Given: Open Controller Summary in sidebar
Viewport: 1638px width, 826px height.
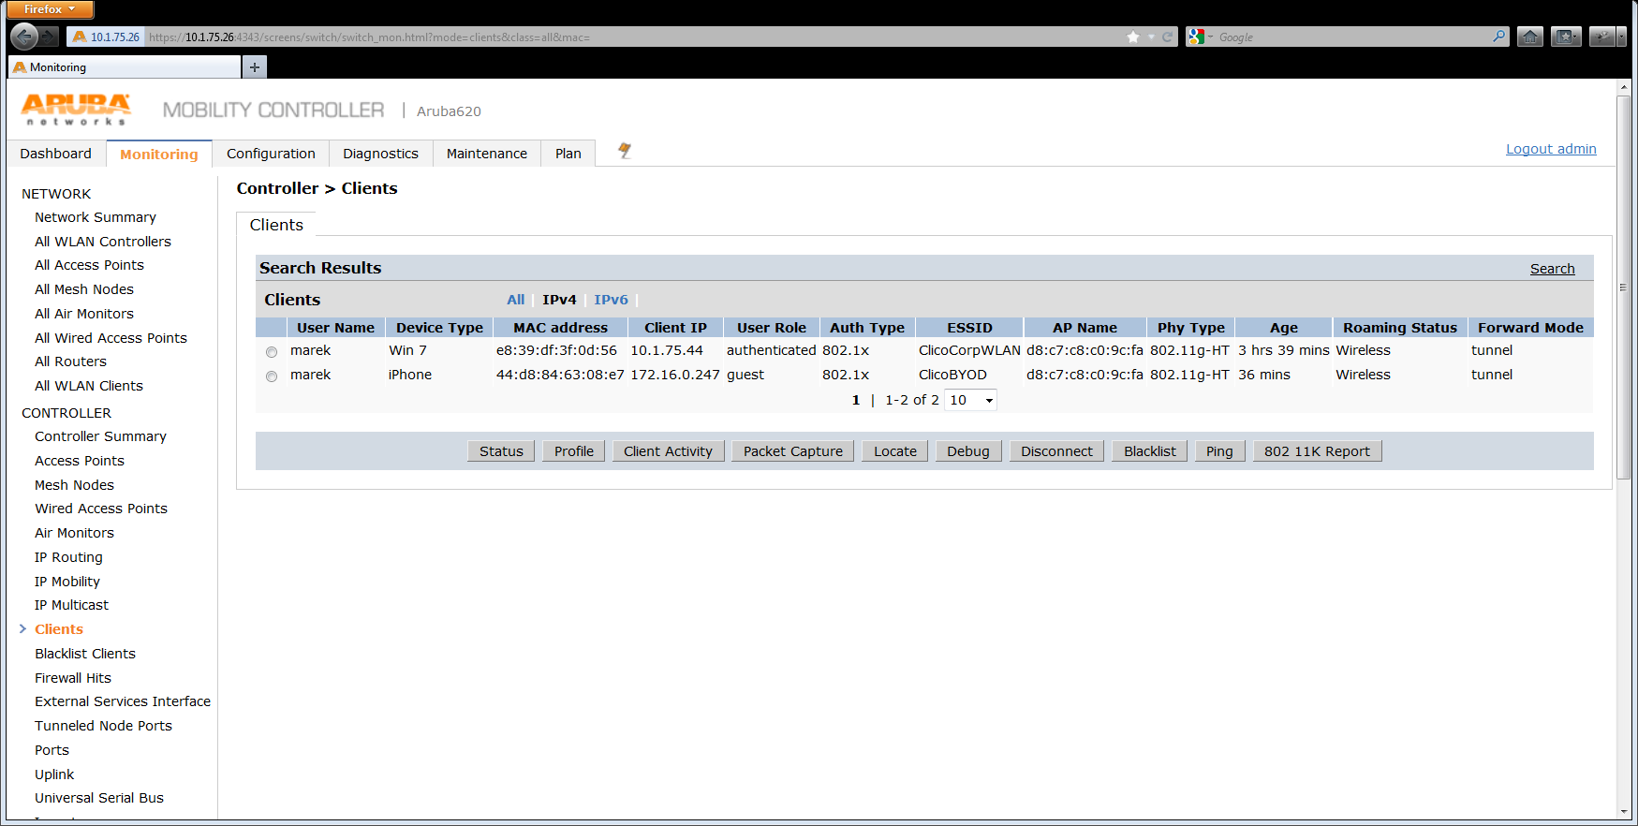Looking at the screenshot, I should 100,436.
